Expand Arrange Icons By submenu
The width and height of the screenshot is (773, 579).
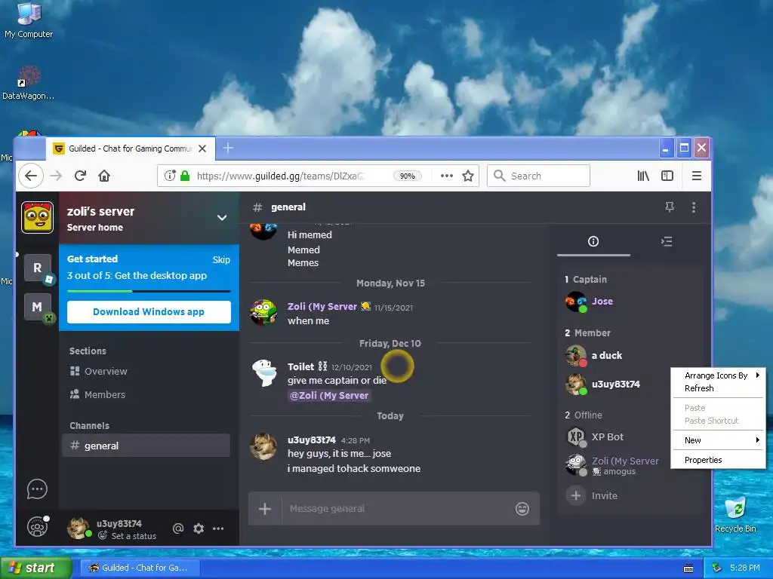click(719, 375)
